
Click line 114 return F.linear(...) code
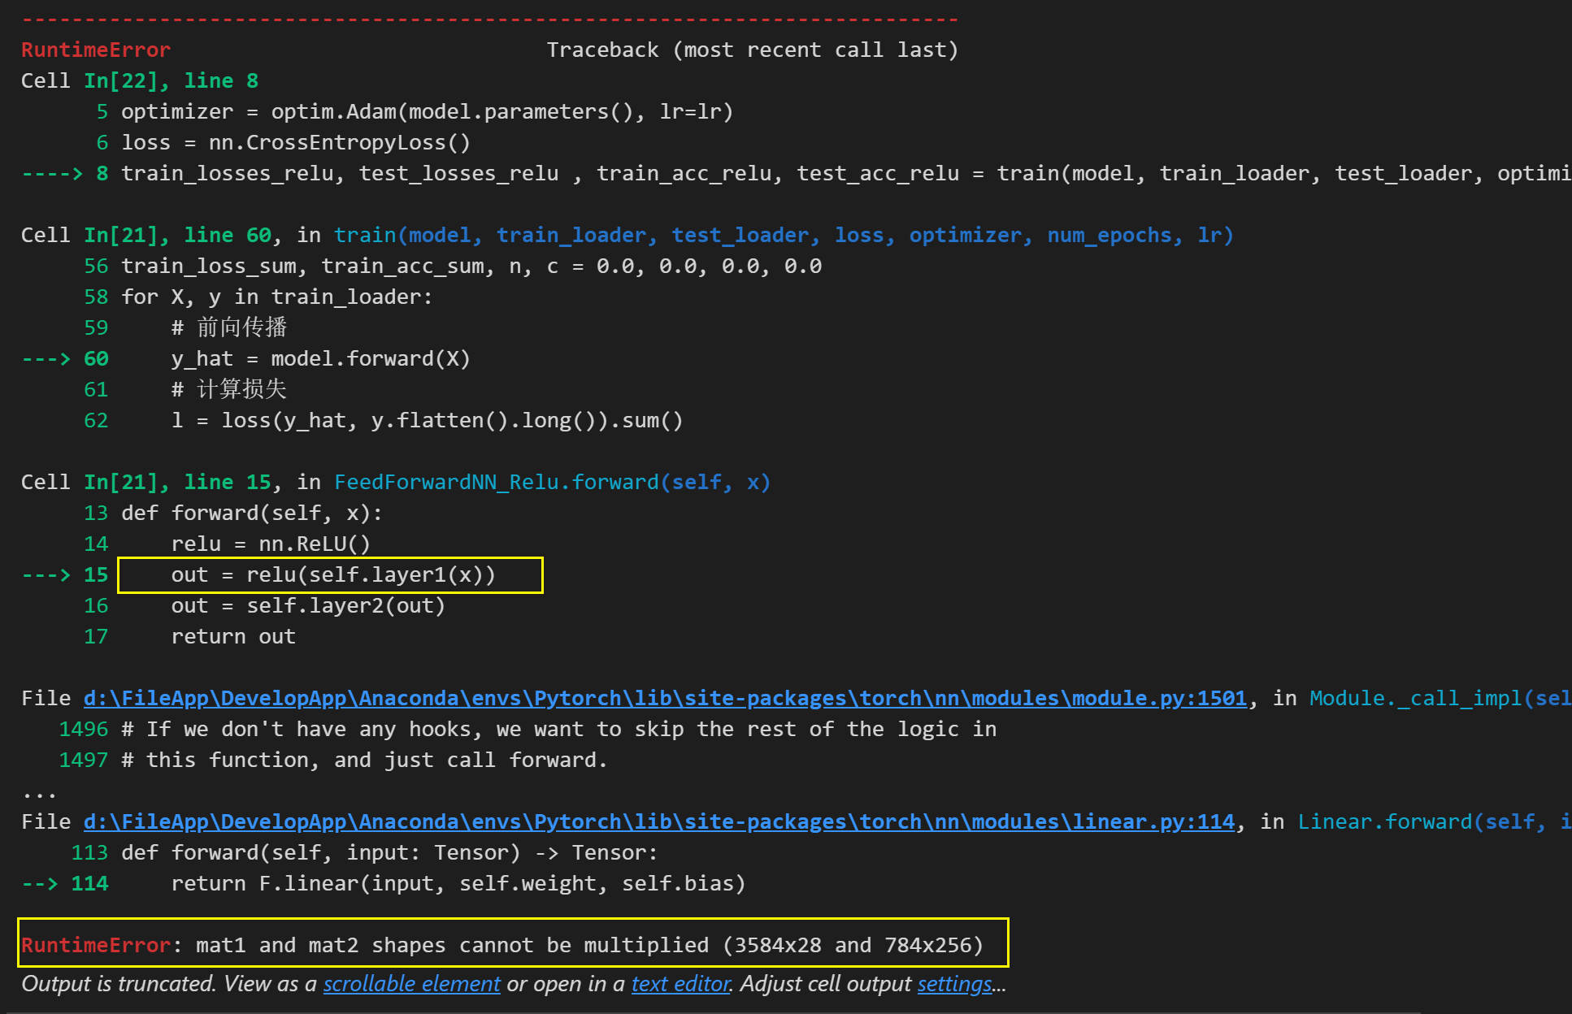coord(458,883)
